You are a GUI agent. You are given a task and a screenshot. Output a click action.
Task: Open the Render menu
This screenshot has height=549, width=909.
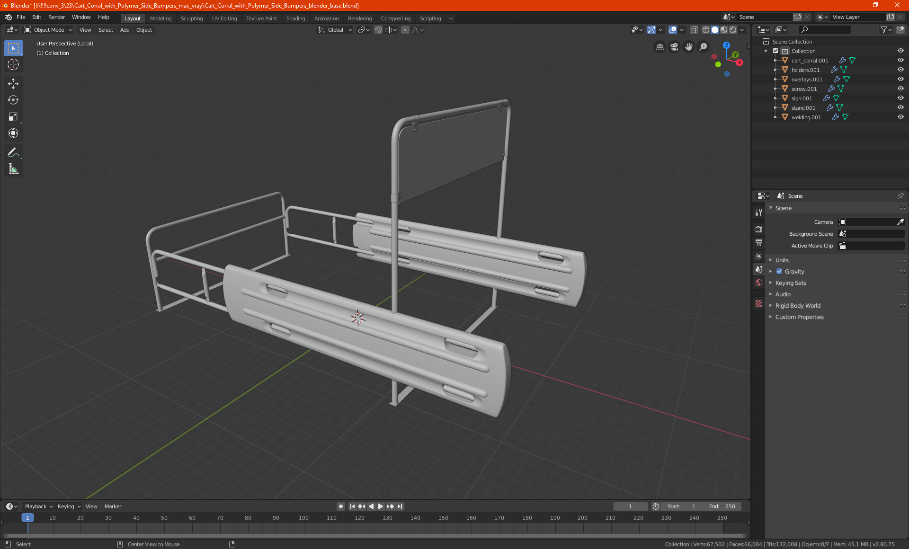[x=56, y=17]
